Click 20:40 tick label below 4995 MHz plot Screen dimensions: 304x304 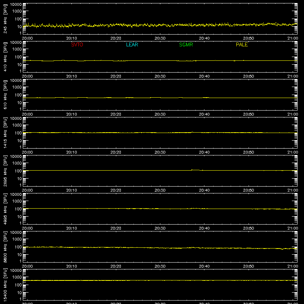[204, 228]
